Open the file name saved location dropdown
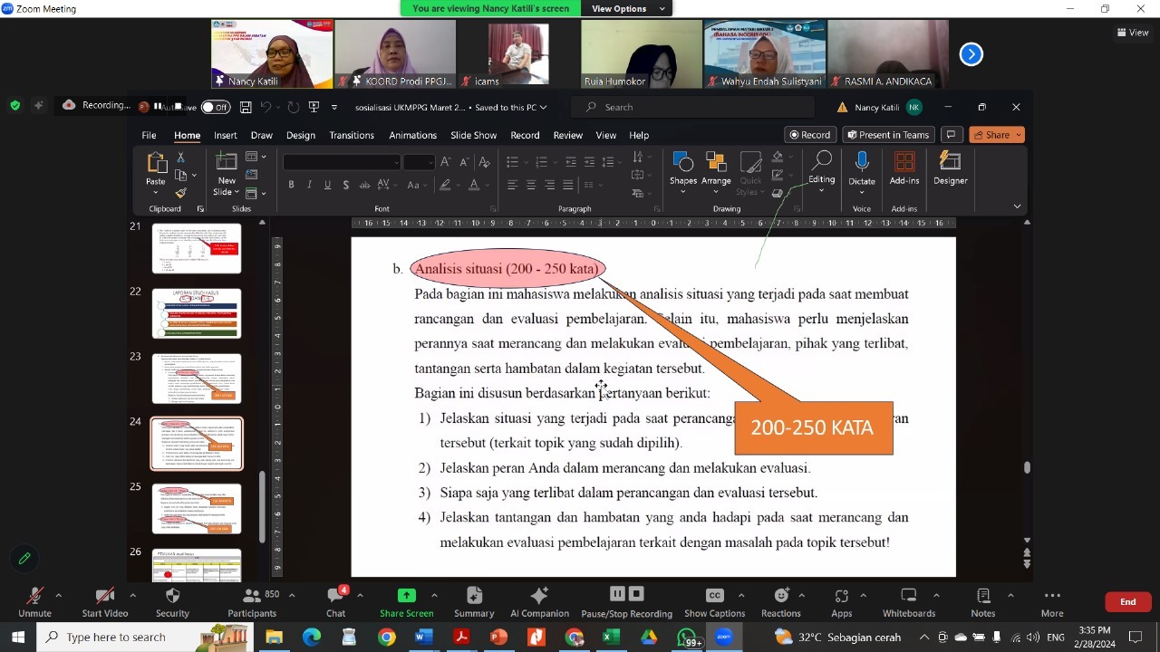 [x=543, y=107]
